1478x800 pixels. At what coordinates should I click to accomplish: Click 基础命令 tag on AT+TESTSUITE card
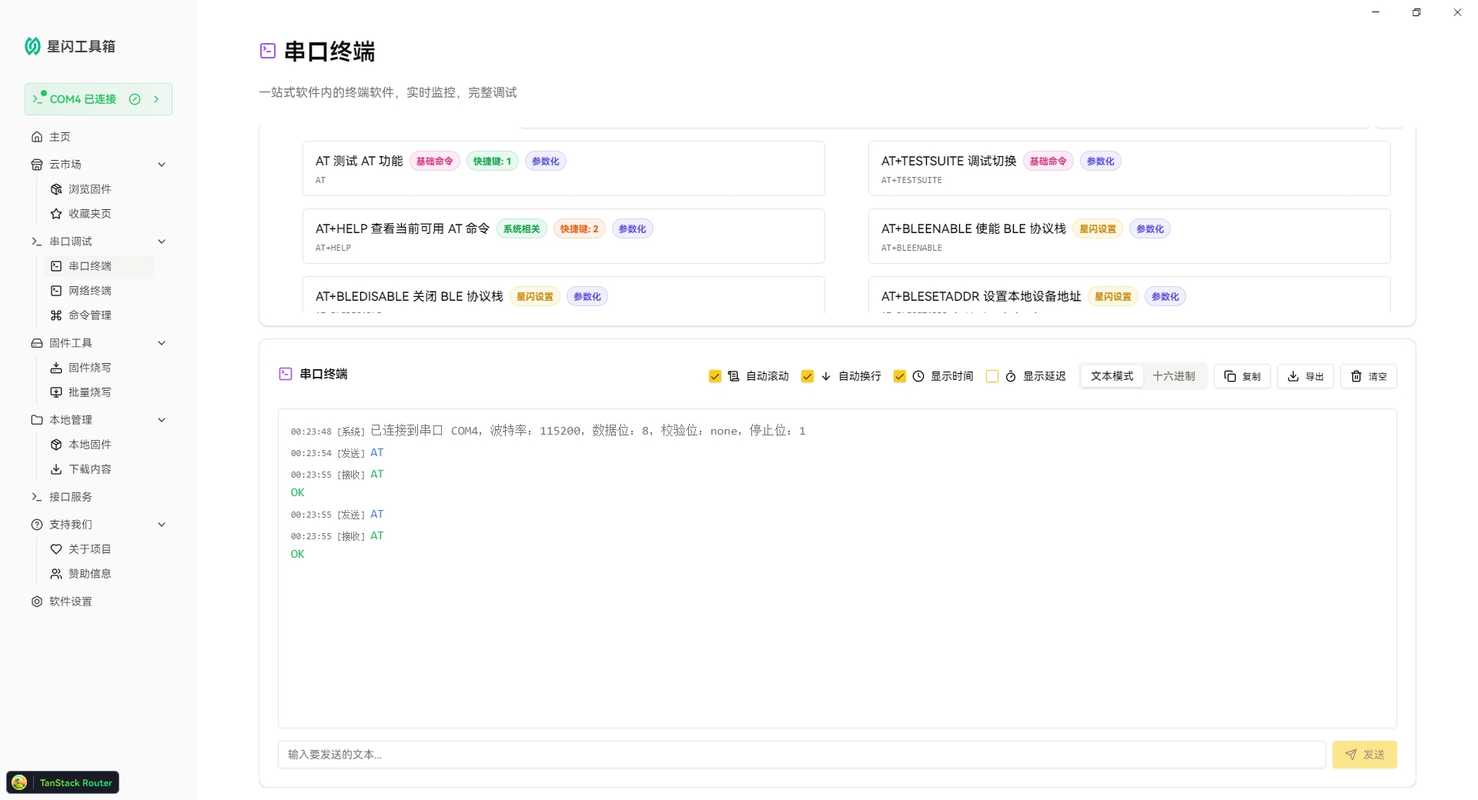pos(1048,162)
